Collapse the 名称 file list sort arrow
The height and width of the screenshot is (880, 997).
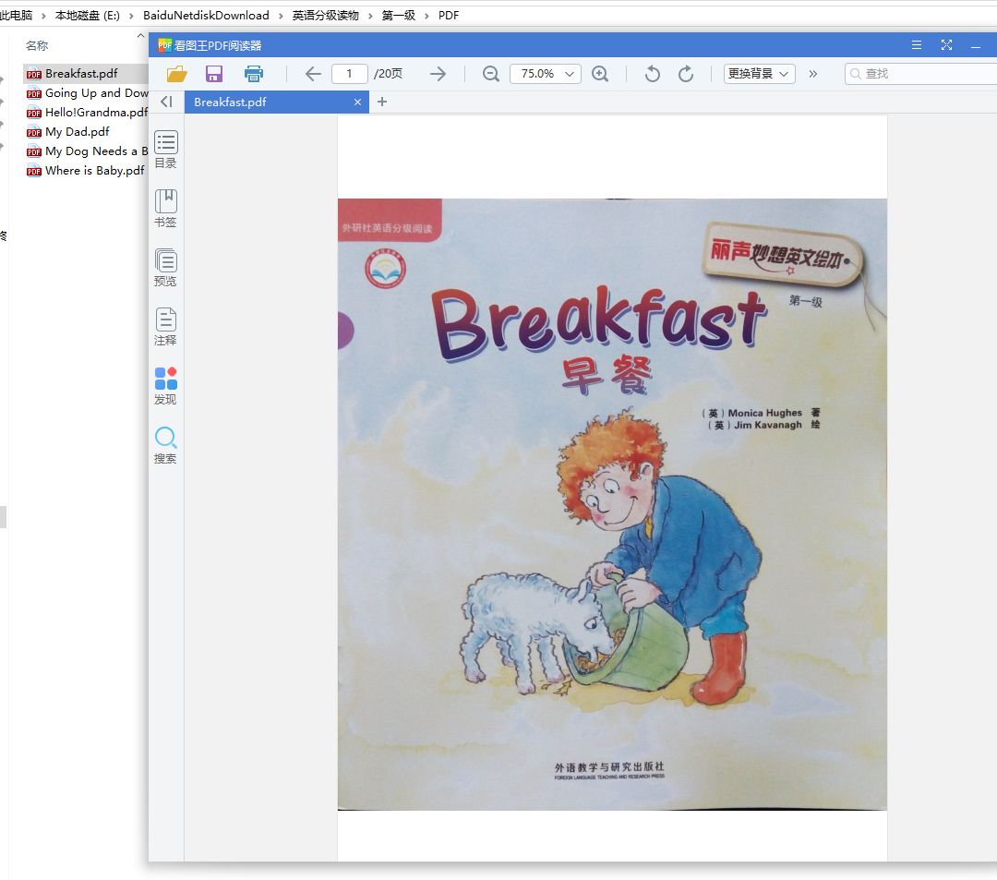140,36
